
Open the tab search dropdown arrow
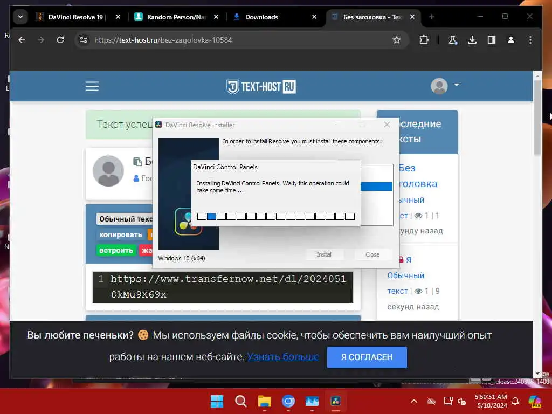coord(20,17)
